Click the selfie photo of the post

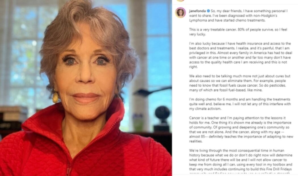[86, 88]
